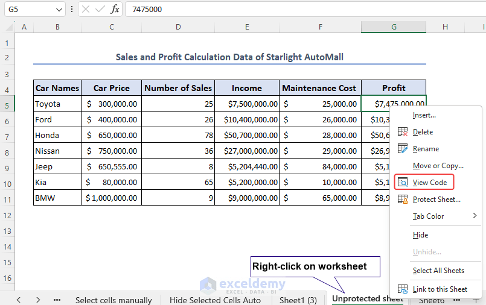Click the spreadsheet title Sales and Profit Calculation Data

(229, 57)
